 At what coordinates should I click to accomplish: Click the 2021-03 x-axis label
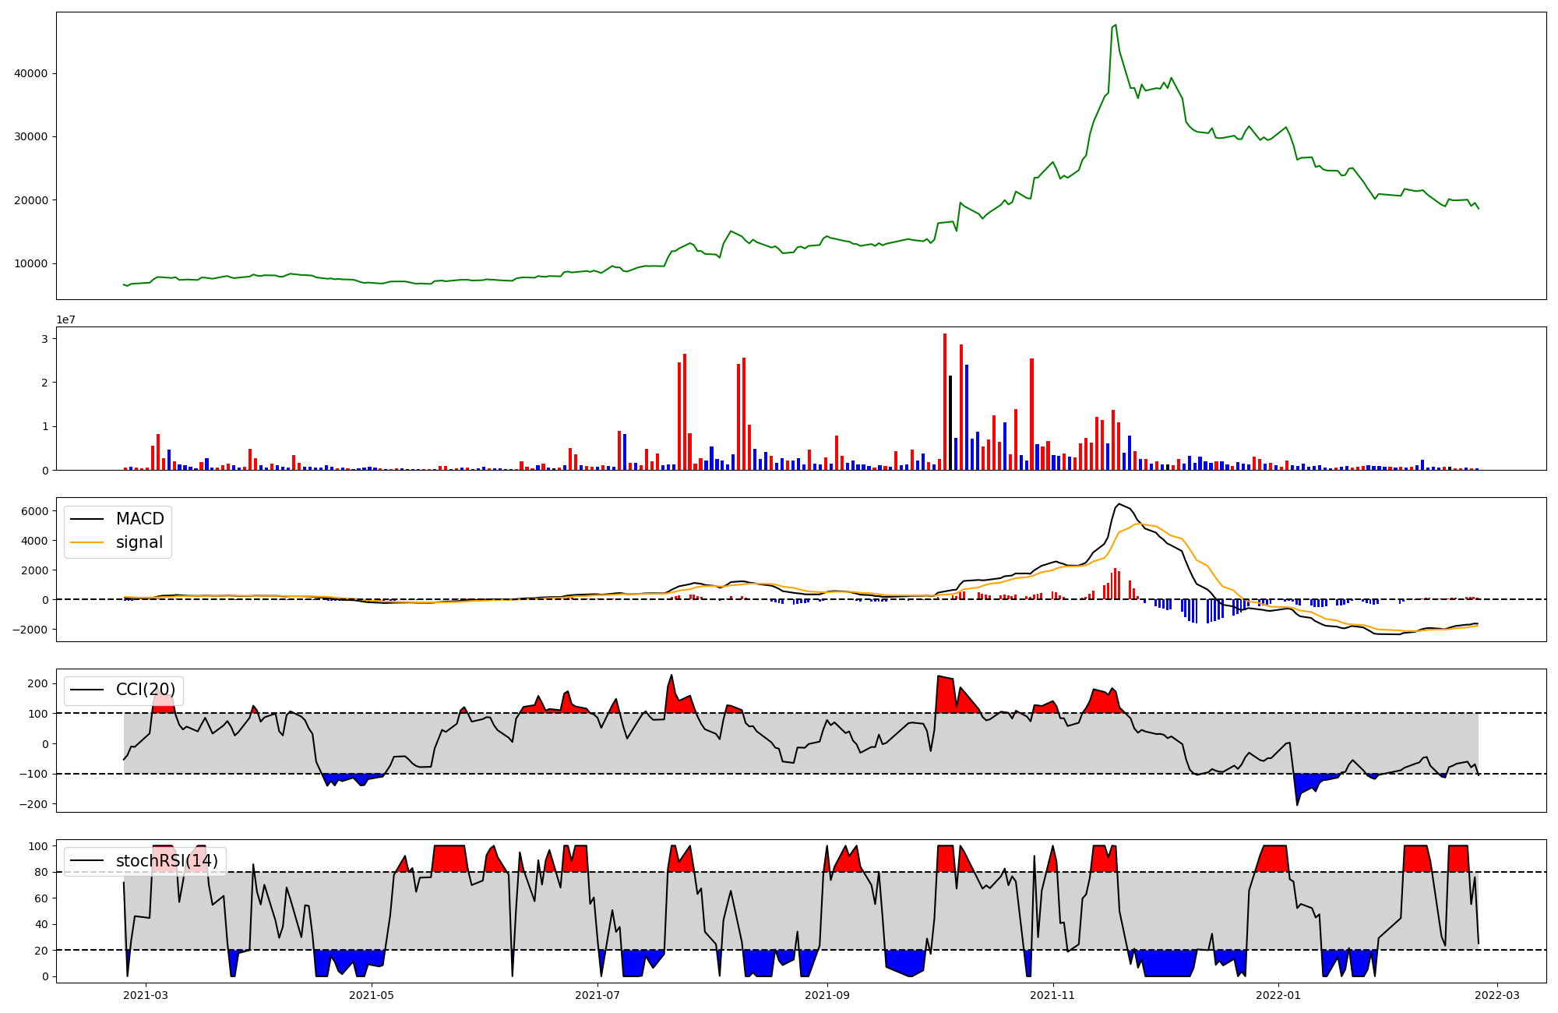146,995
